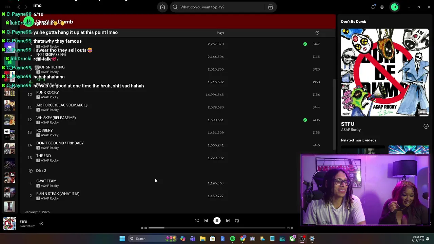Open Google Chrome from the taskbar
The width and height of the screenshot is (434, 244).
[242, 239]
